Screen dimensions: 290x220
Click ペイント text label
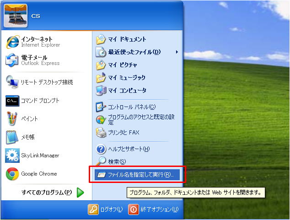click(x=29, y=118)
